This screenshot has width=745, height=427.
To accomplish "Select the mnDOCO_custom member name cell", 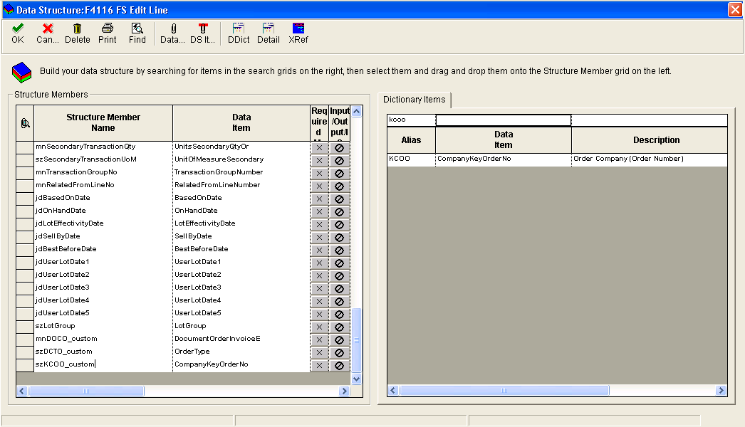I will [x=103, y=339].
